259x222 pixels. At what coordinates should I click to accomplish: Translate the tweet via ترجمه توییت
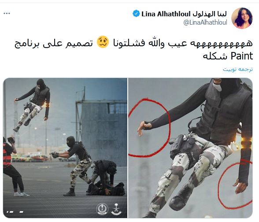point(238,69)
